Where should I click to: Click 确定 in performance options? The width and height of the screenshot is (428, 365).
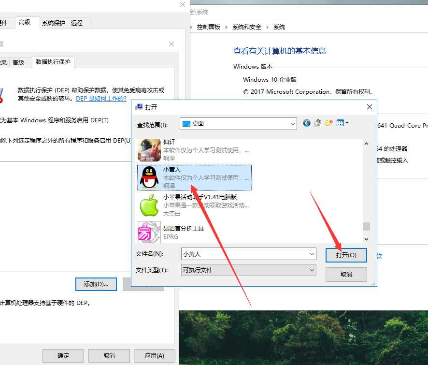(x=63, y=355)
